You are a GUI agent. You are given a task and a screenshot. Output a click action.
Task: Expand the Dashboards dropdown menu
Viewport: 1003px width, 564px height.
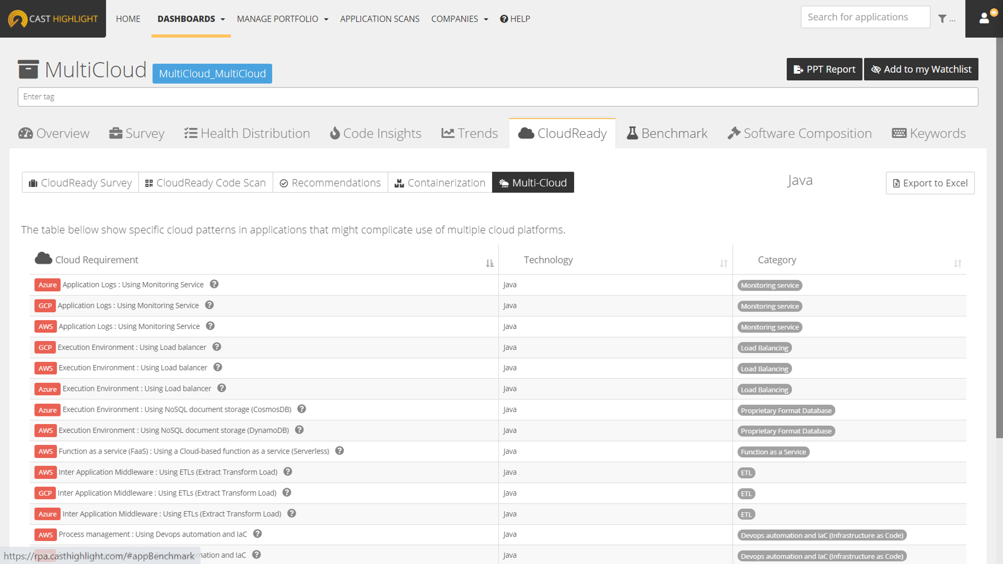coord(191,19)
